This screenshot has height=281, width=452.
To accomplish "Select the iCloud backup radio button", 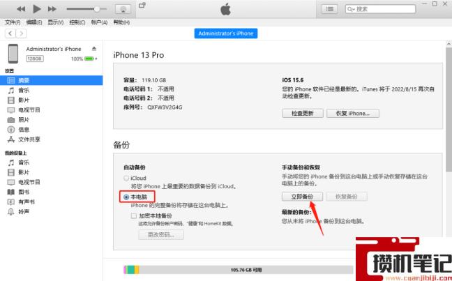I will point(126,178).
